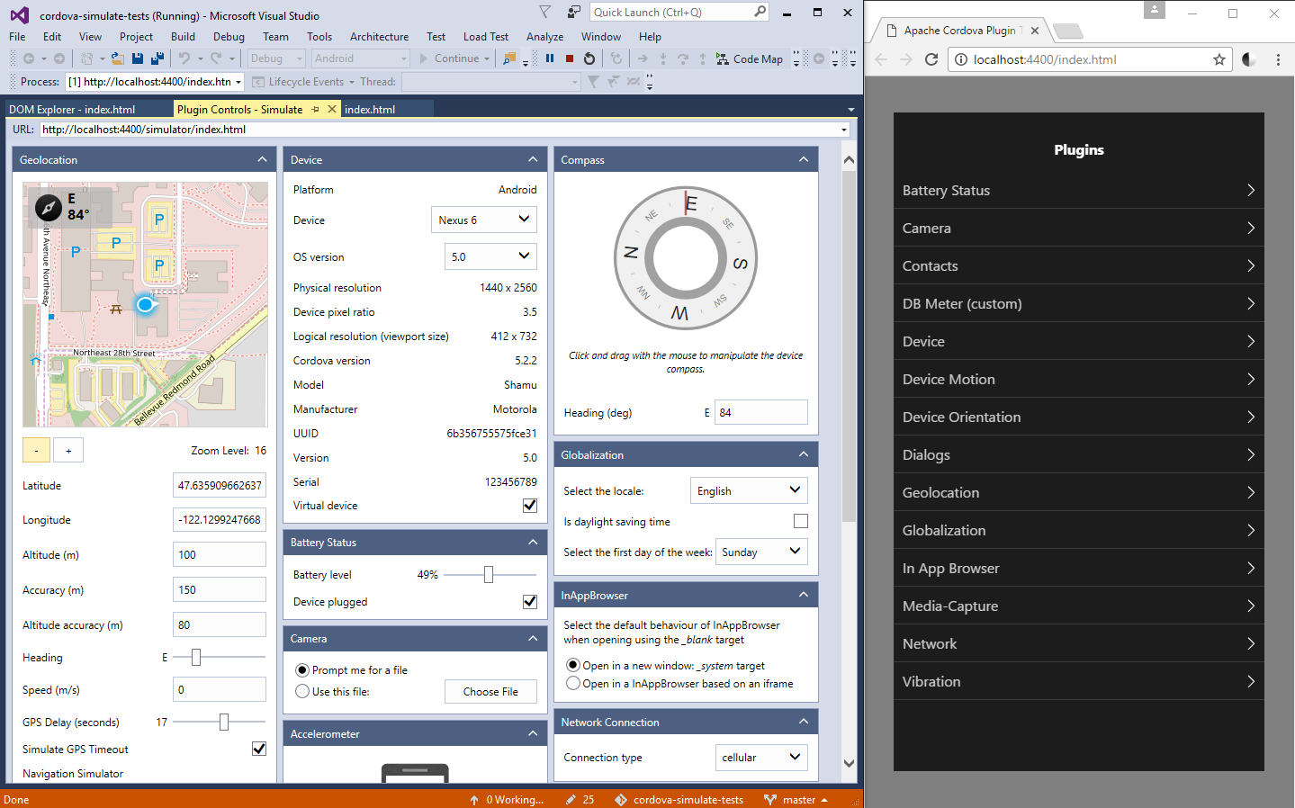The height and width of the screenshot is (808, 1295).
Task: Open the Architecture menu
Action: point(379,37)
